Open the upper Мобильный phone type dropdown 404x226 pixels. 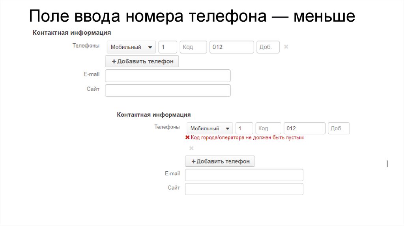(x=131, y=47)
